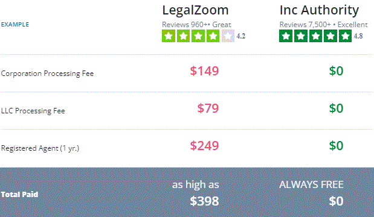Click the fifth Inc Authority rating star

tap(345, 36)
